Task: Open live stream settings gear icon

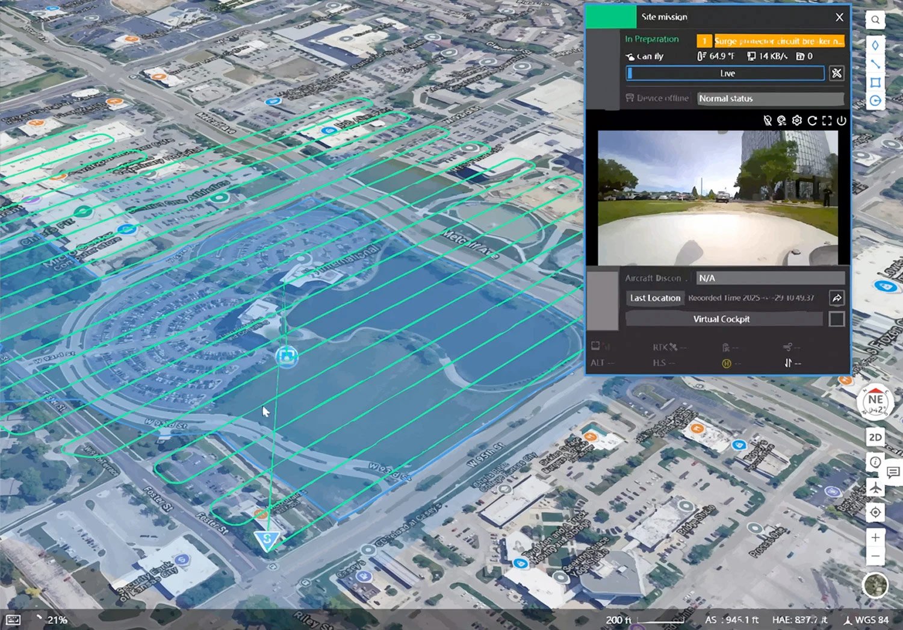Action: (x=797, y=120)
